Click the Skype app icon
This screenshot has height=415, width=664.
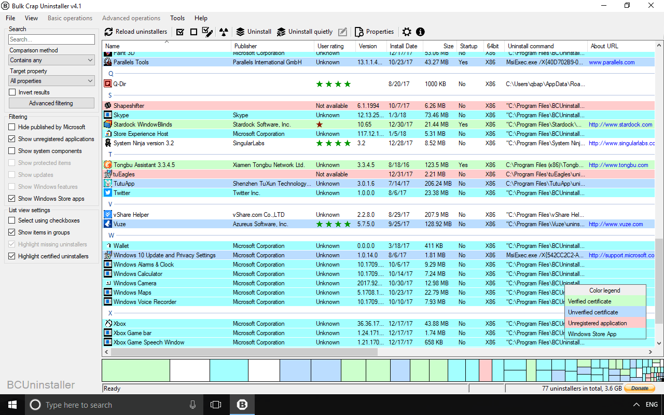[108, 115]
